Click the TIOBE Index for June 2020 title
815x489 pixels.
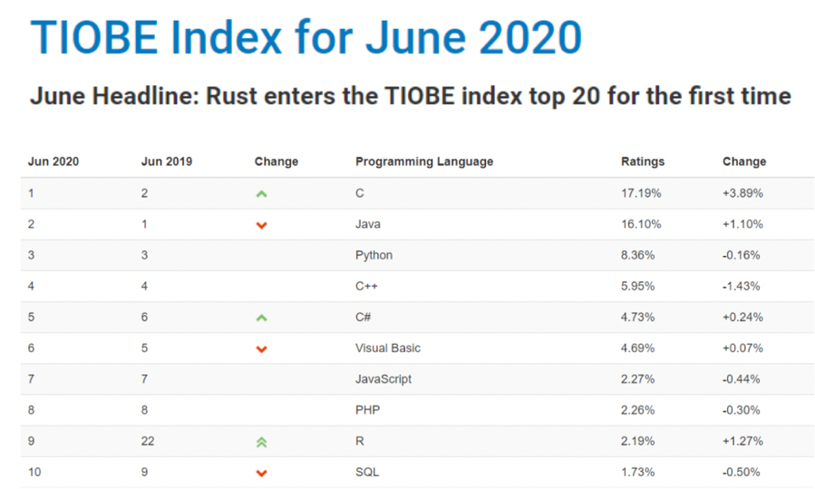pos(306,37)
